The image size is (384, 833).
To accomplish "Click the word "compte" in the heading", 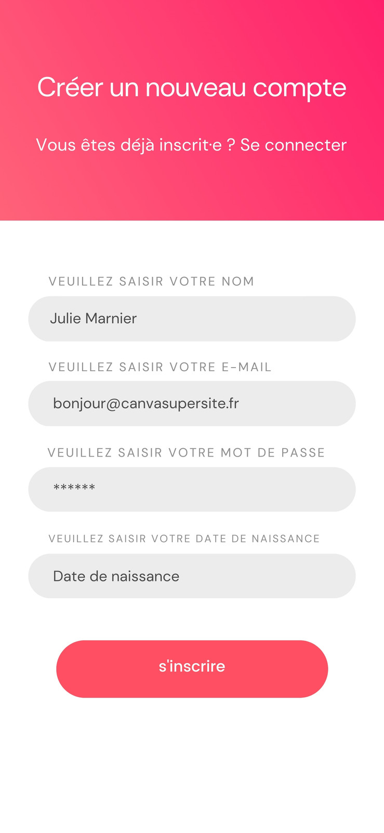I will tap(299, 89).
